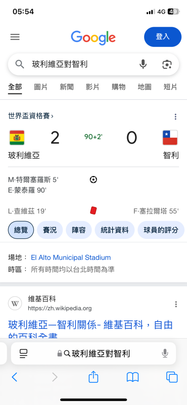Open the Google hamburger menu
Viewport: 187px width, 405px height.
point(15,37)
